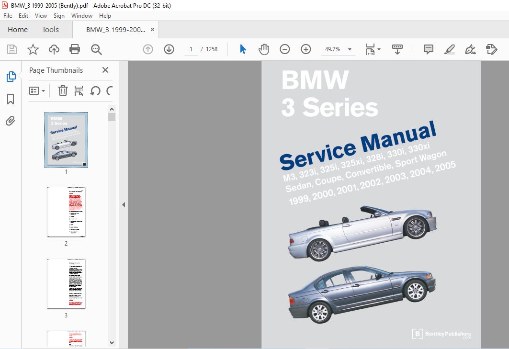Rotate page counterclockwise icon
The width and height of the screenshot is (509, 349).
pyautogui.click(x=95, y=90)
